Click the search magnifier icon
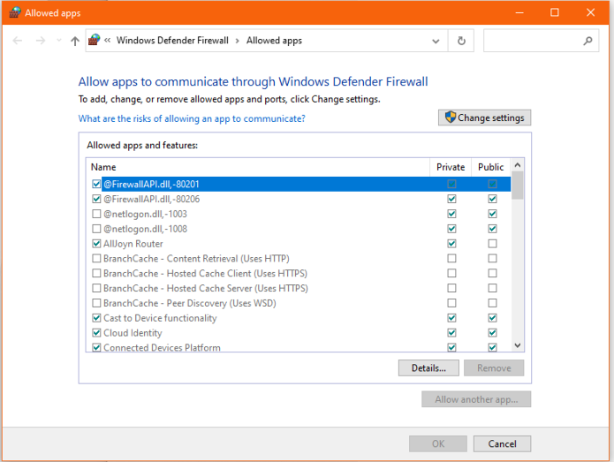The height and width of the screenshot is (462, 614). coord(587,41)
